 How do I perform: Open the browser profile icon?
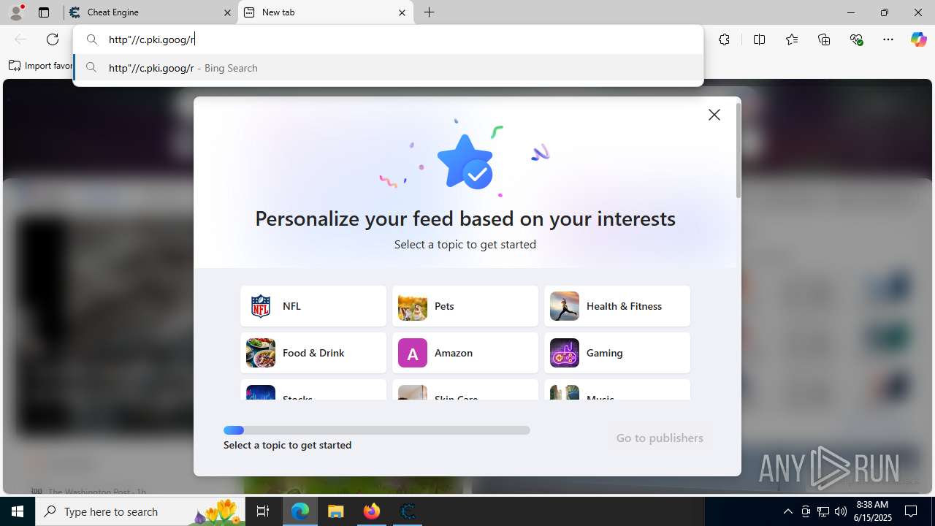(x=16, y=12)
